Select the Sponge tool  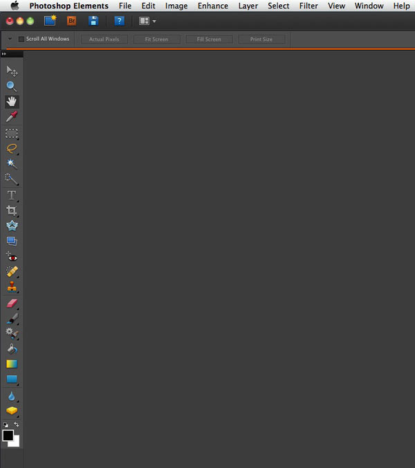click(12, 411)
